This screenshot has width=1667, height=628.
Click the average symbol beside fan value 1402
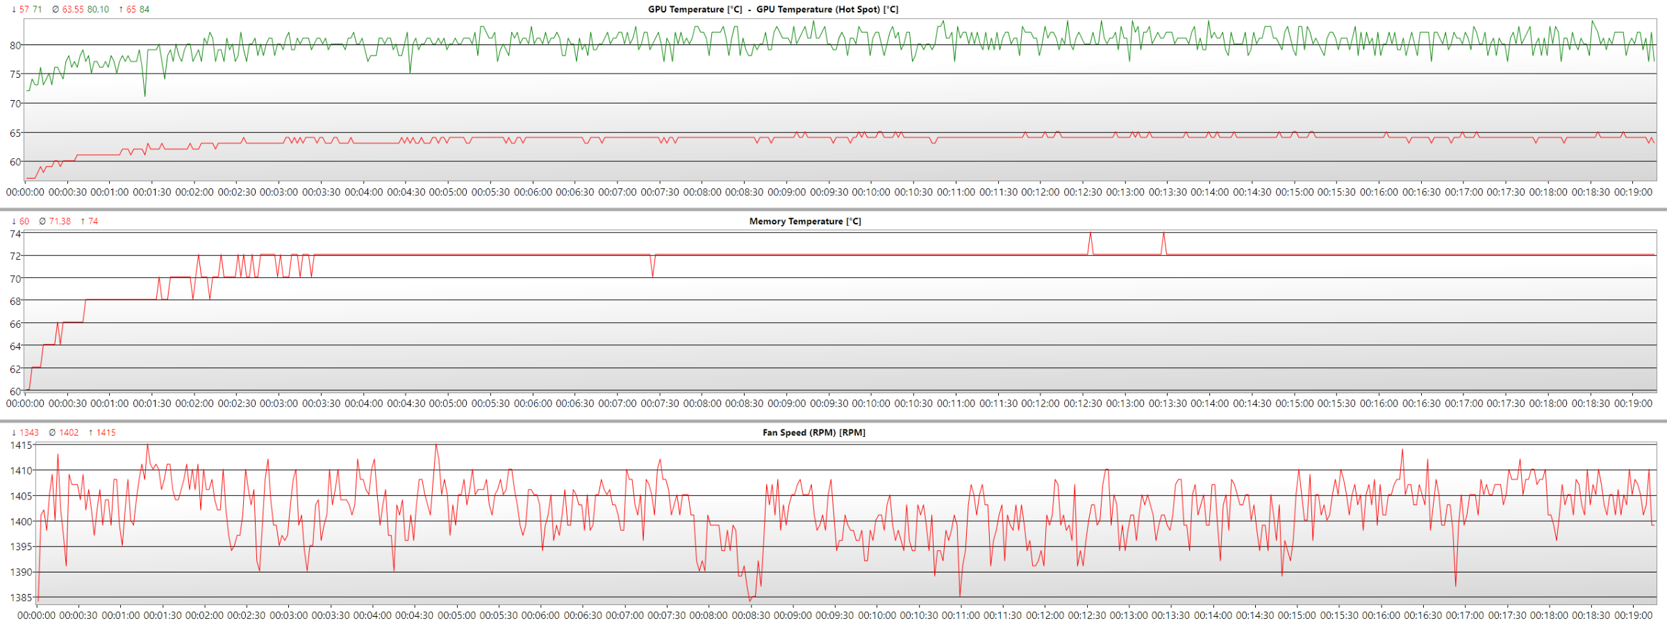(52, 433)
